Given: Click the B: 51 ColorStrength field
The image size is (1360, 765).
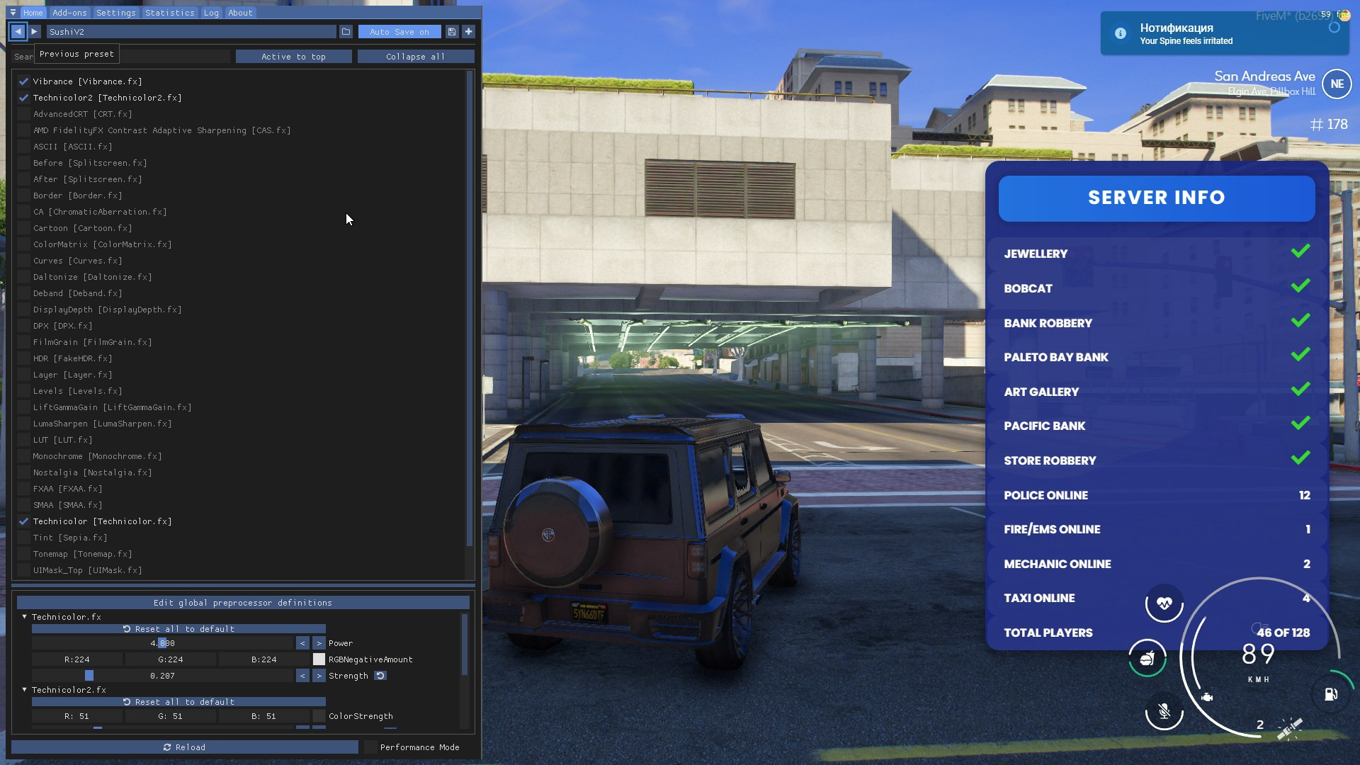Looking at the screenshot, I should 263,716.
